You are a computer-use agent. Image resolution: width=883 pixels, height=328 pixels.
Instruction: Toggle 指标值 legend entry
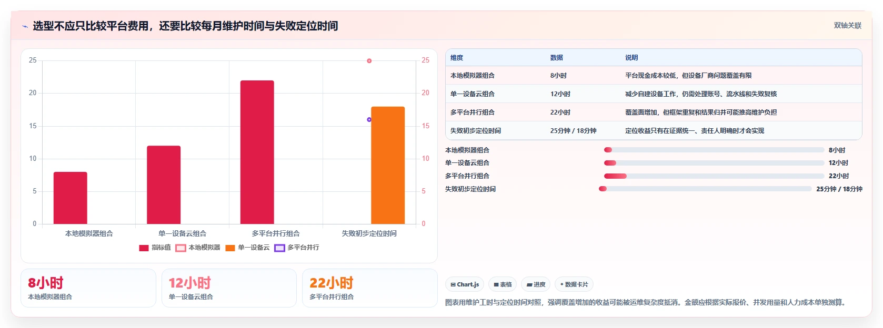click(155, 248)
